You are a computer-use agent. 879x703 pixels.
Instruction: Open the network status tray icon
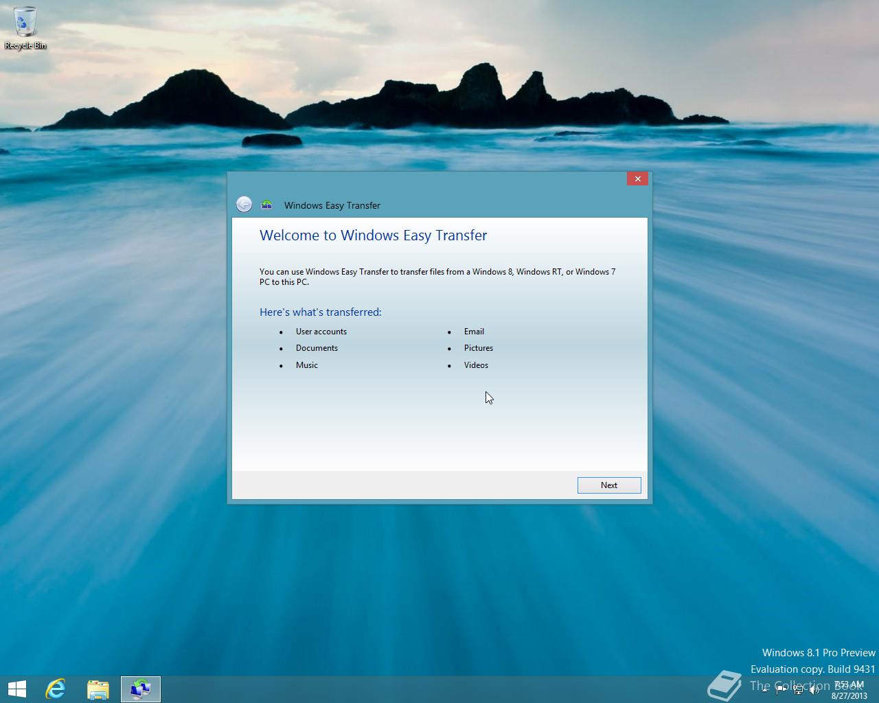(798, 690)
